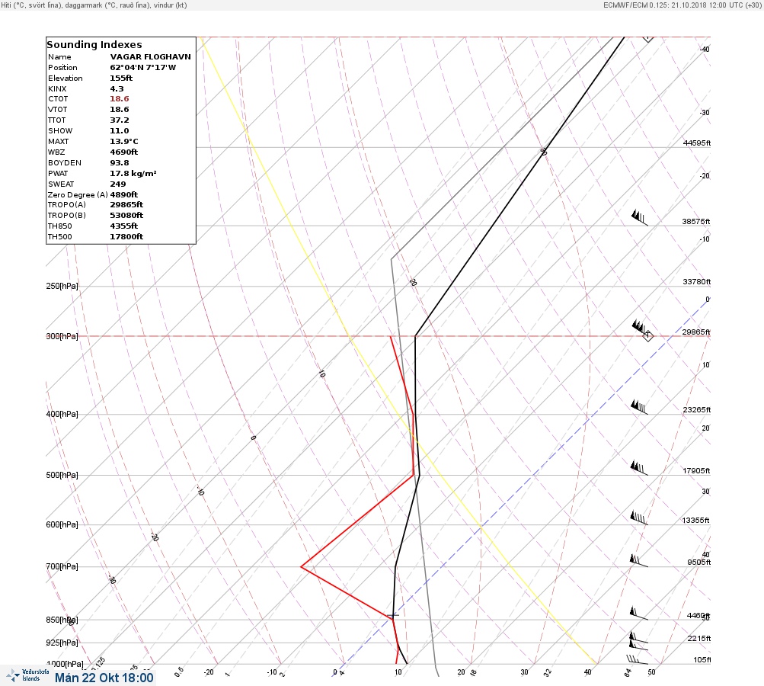Click the 700[hPa] pressure label
The height and width of the screenshot is (686, 764).
tap(62, 566)
